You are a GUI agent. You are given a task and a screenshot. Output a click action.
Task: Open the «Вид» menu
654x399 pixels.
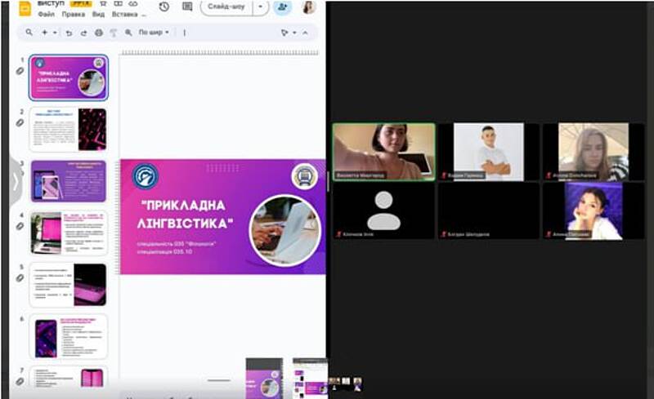[98, 15]
